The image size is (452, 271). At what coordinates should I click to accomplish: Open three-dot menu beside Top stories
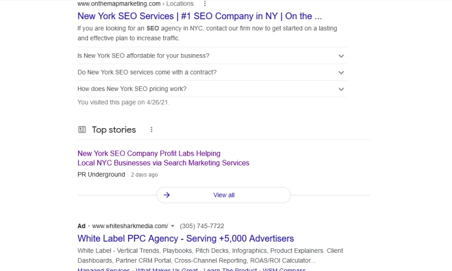(151, 130)
